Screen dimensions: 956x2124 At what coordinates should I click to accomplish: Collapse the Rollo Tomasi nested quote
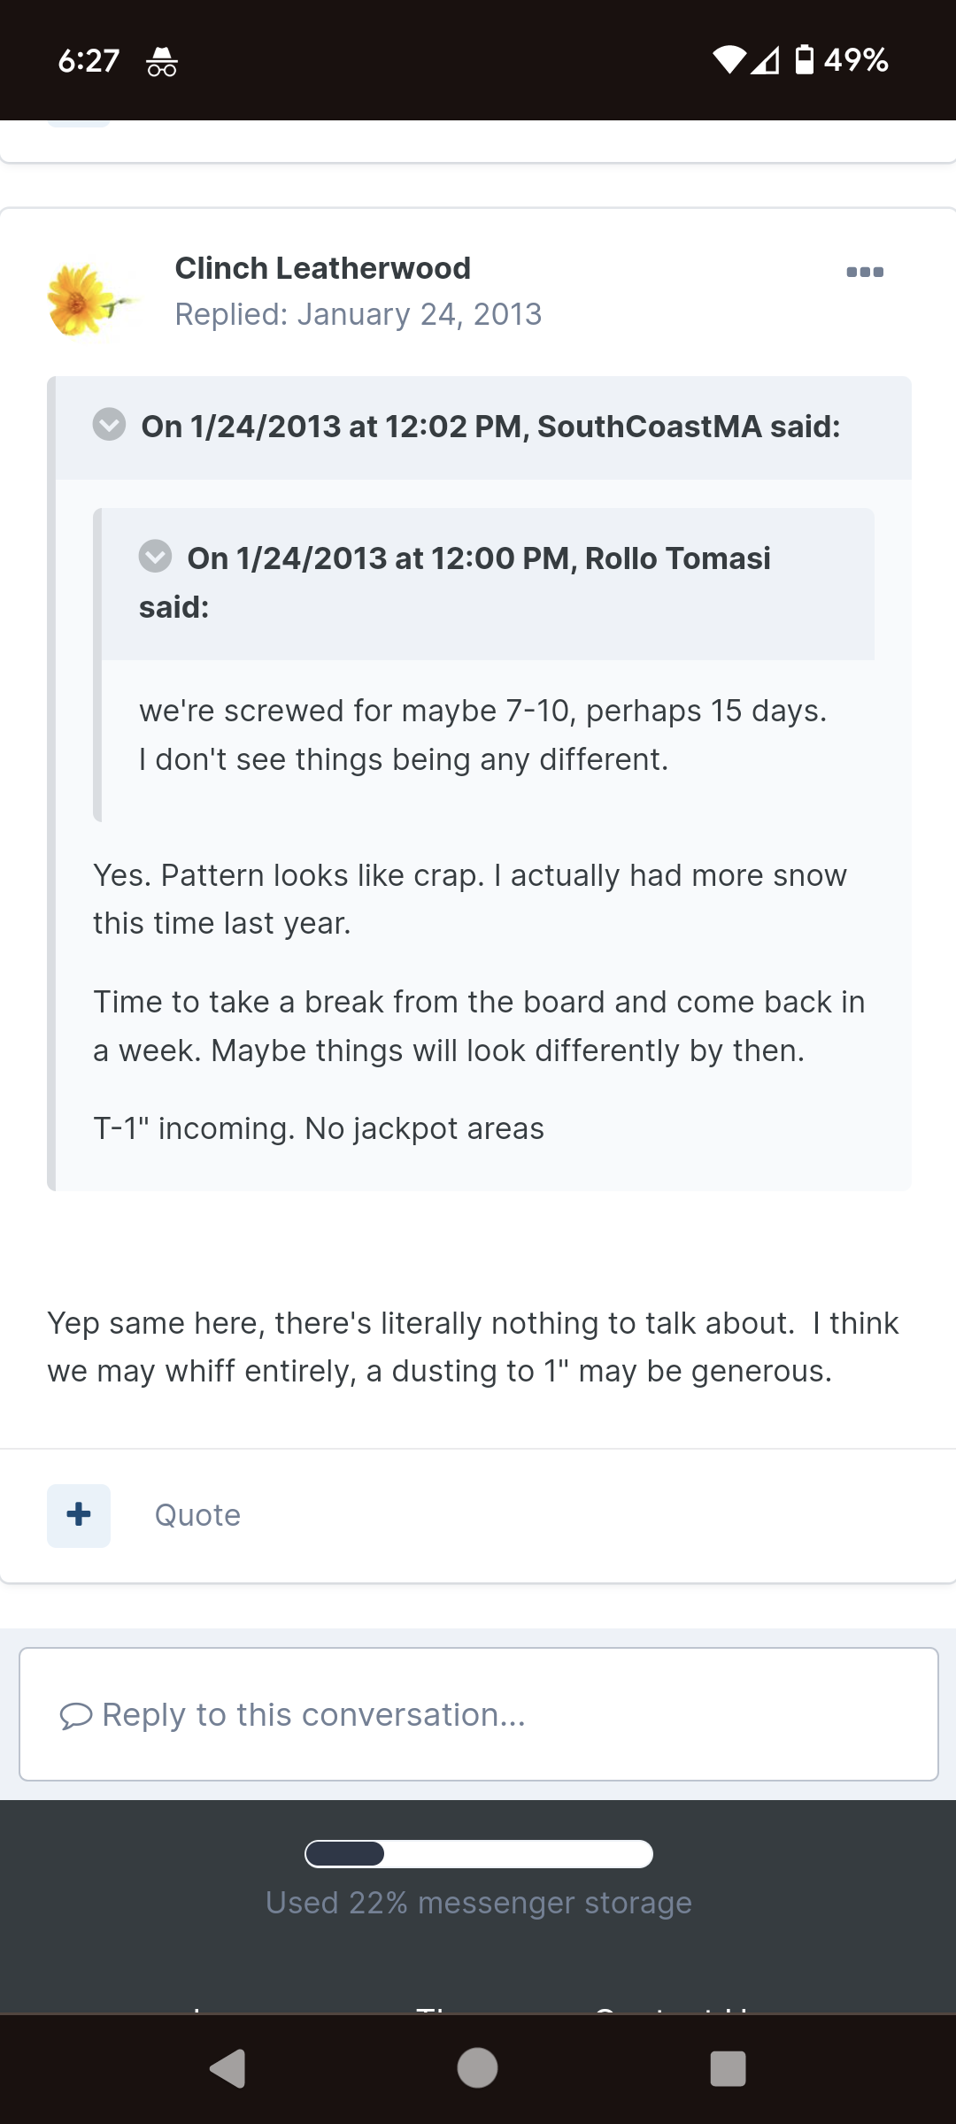155,556
